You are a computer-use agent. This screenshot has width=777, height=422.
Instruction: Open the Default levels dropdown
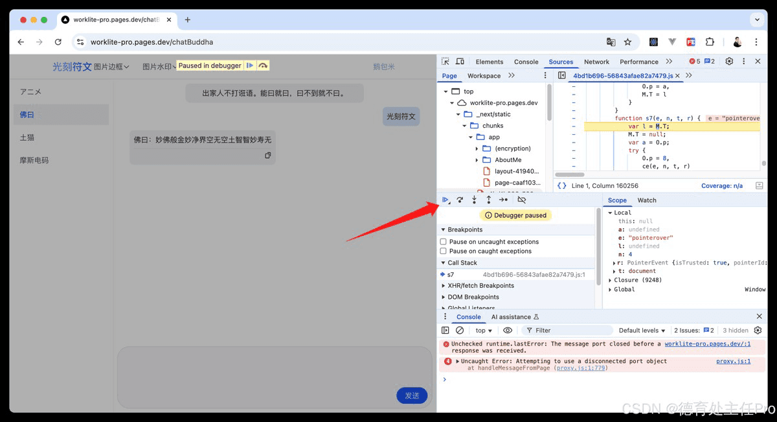642,331
